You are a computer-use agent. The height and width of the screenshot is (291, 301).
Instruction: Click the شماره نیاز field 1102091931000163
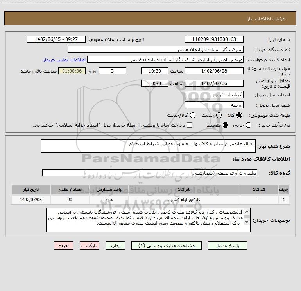(214, 39)
